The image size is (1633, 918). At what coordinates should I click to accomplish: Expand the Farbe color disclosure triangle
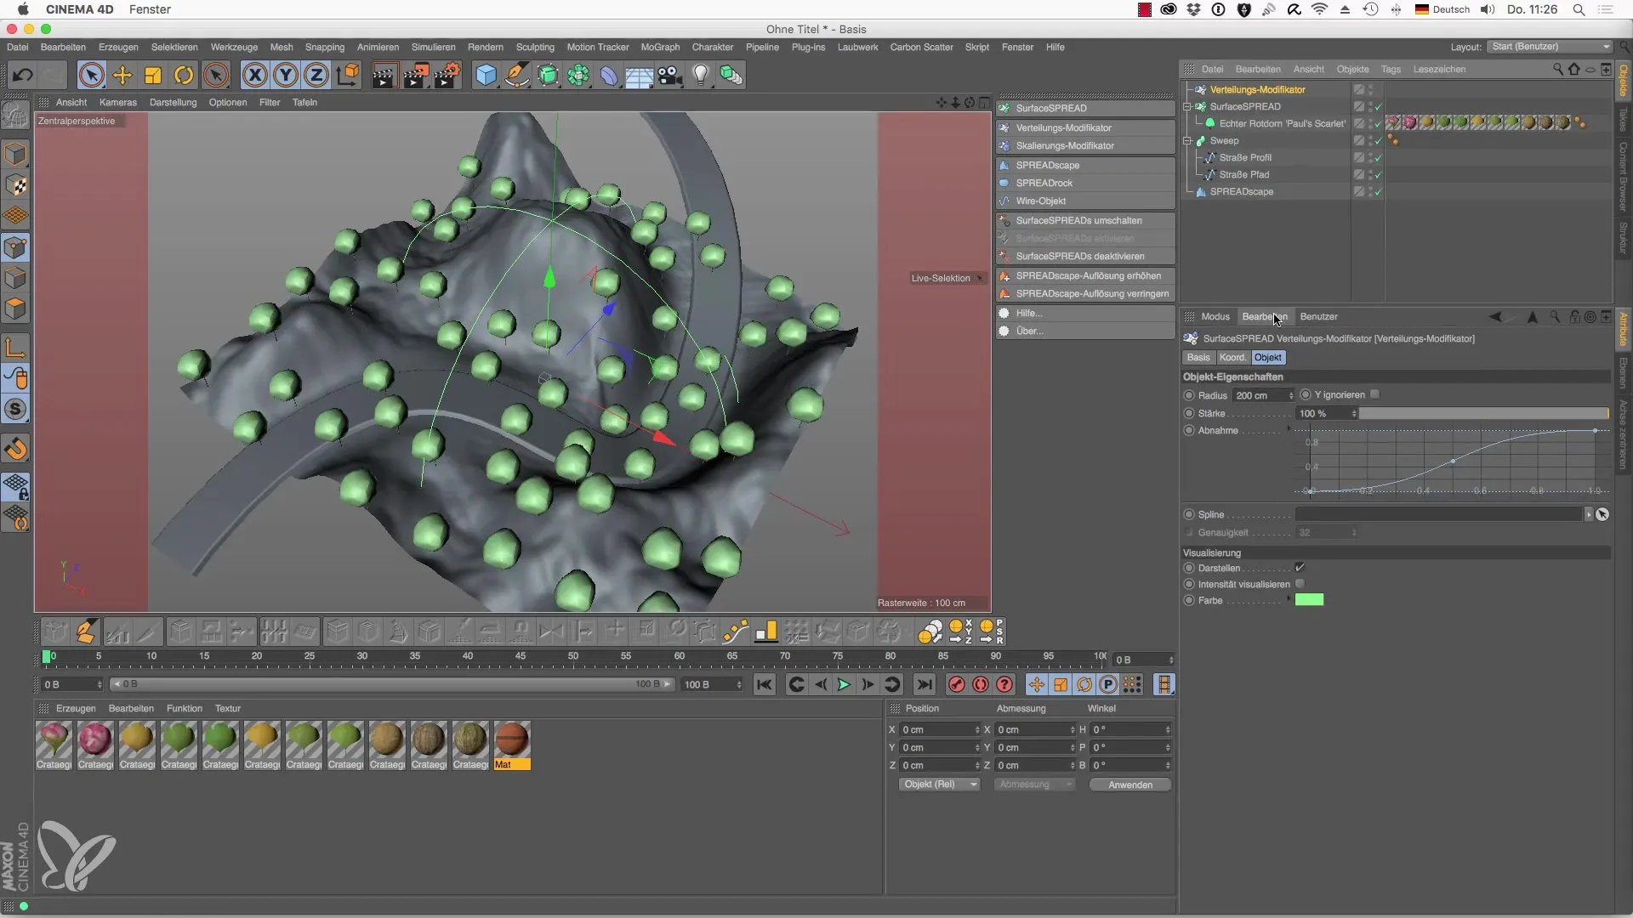[x=1289, y=600]
